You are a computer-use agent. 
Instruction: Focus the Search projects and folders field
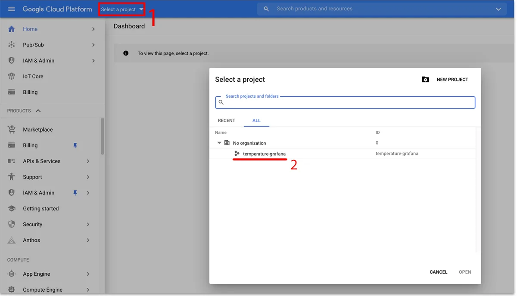pos(345,102)
